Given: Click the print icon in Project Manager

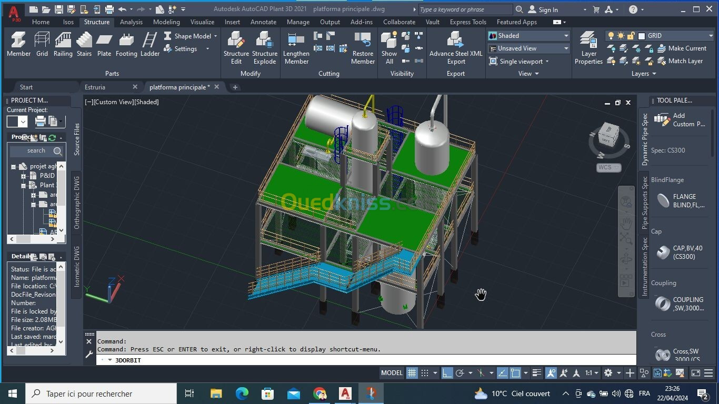Looking at the screenshot, I should (40, 122).
